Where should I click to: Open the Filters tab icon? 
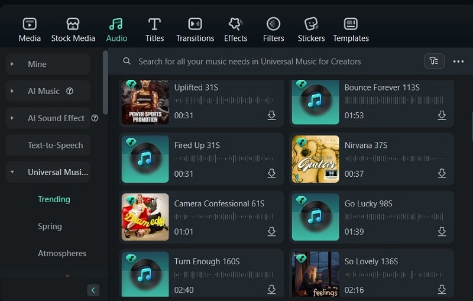point(273,24)
